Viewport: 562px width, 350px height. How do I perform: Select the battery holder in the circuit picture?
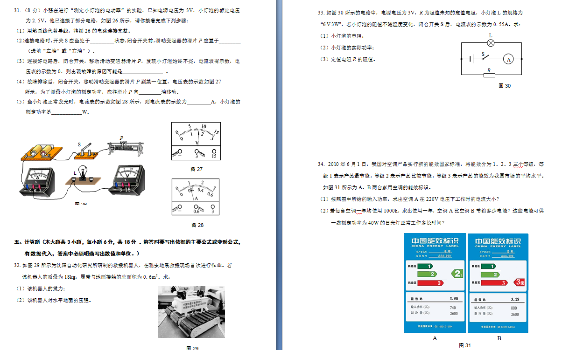click(42, 152)
